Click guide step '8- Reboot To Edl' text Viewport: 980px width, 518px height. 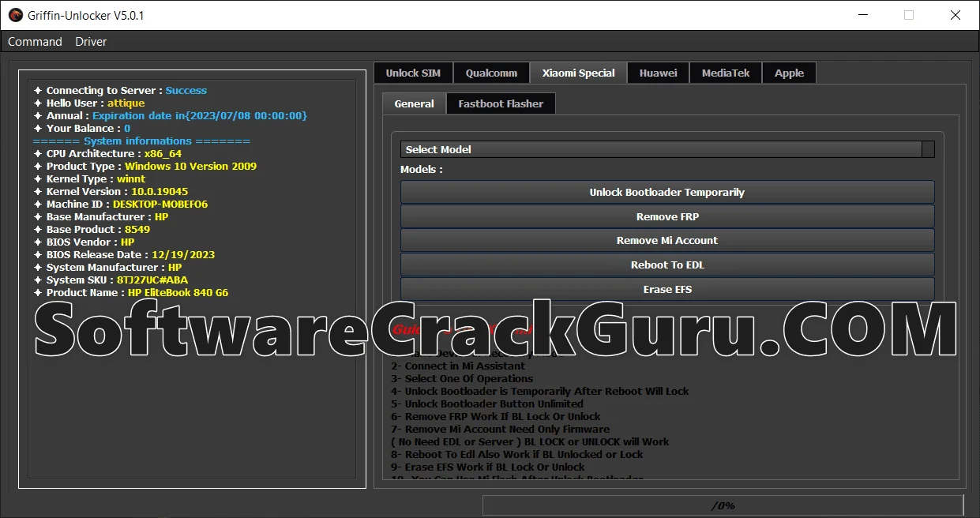(x=517, y=455)
